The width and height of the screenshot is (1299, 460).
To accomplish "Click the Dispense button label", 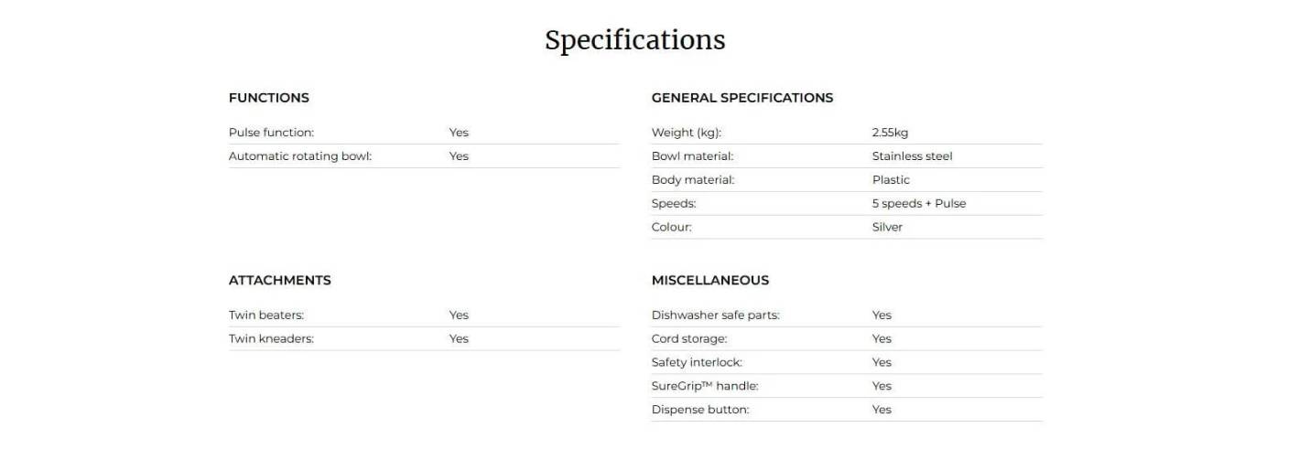I will (699, 411).
